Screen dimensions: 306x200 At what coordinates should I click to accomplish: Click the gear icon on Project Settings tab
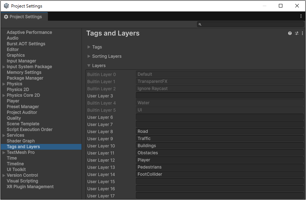point(6,17)
